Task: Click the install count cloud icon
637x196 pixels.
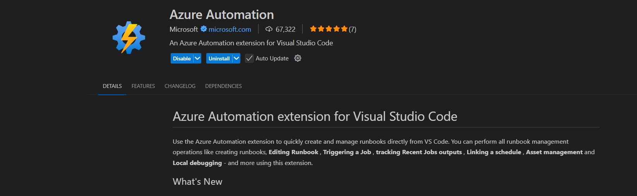Action: [x=269, y=29]
